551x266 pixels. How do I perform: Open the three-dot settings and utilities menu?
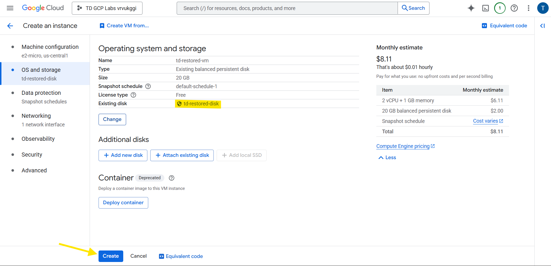pyautogui.click(x=528, y=8)
